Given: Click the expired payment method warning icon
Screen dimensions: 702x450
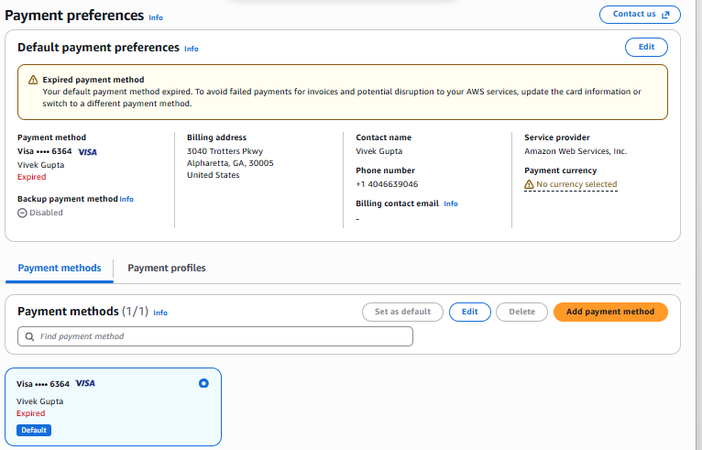Looking at the screenshot, I should click(33, 80).
